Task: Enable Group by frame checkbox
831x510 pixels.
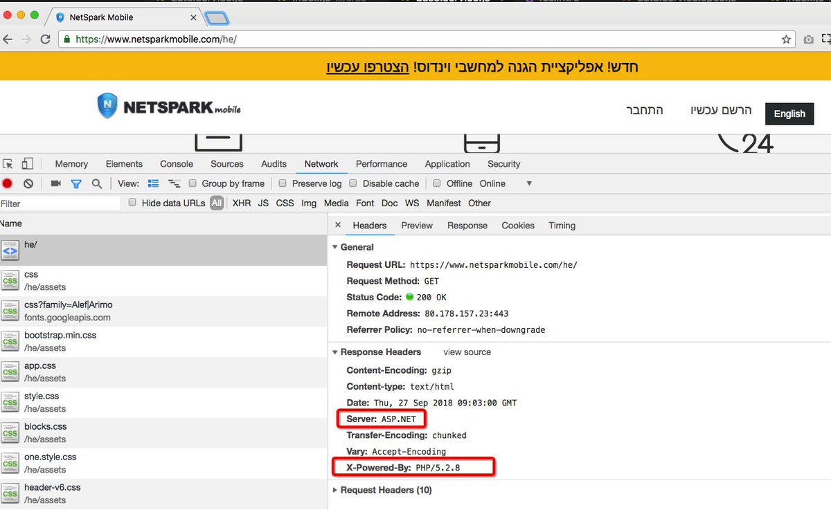Action: (194, 183)
